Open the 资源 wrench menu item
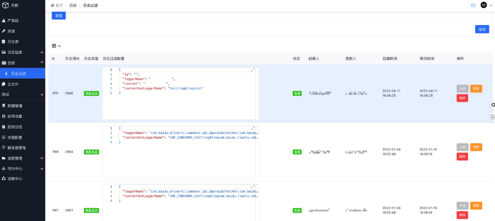Screen dimensions: 495x221 [x=22, y=31]
